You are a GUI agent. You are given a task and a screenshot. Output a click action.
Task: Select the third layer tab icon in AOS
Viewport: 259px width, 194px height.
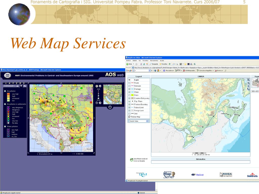[x=25, y=86]
